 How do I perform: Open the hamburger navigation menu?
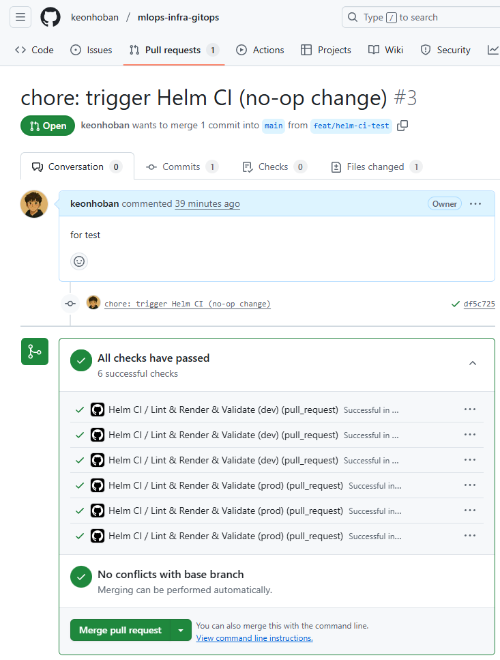(x=20, y=17)
